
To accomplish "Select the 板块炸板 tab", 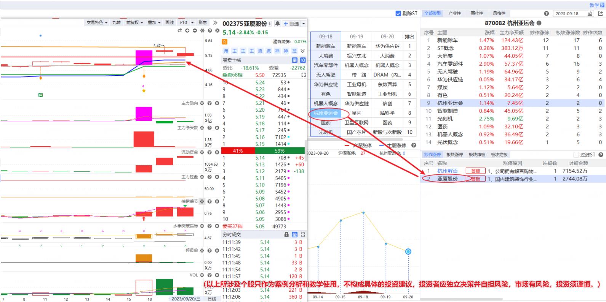I will [477, 155].
